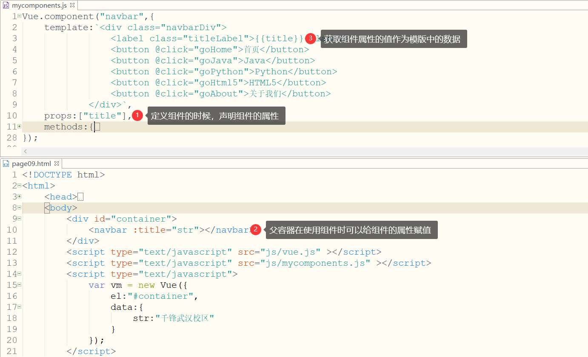The width and height of the screenshot is (588, 357).
Task: Click the HTML file icon on page09.html tab
Action: (x=6, y=163)
